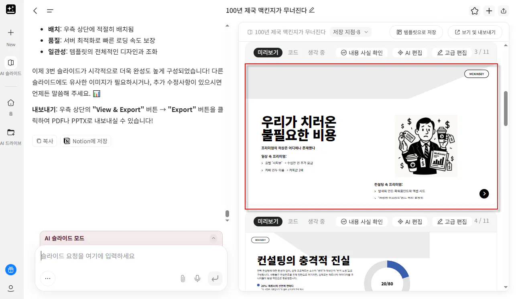
Task: Click the 일관성 bullet text
Action: 103,52
